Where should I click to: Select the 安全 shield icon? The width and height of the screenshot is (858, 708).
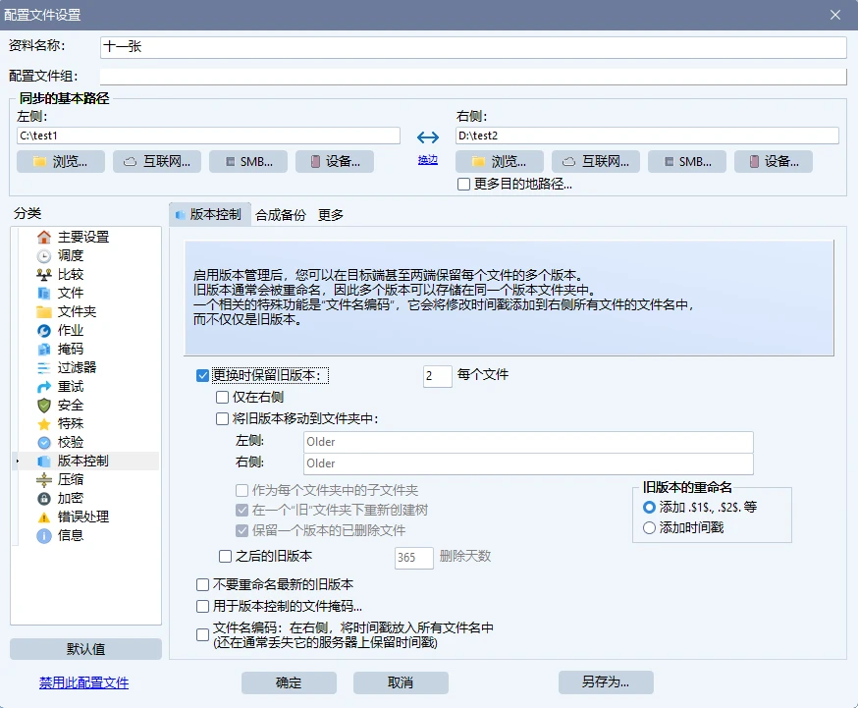pos(44,406)
